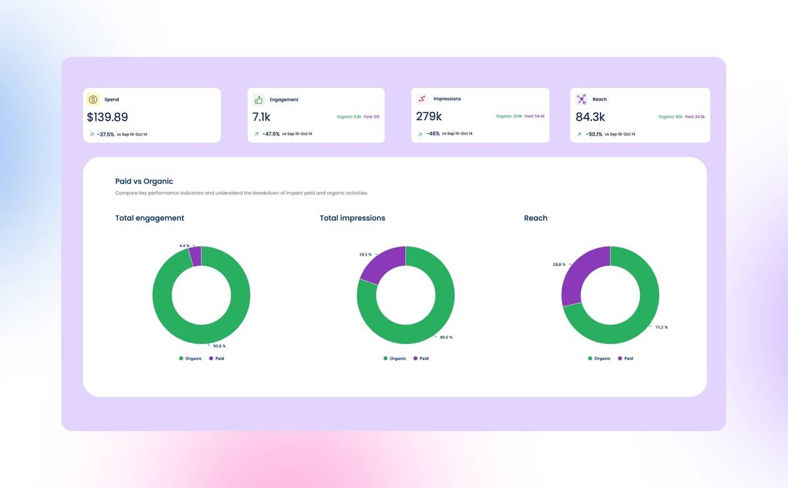Click the 95.6 % label on engagement chart

click(220, 346)
